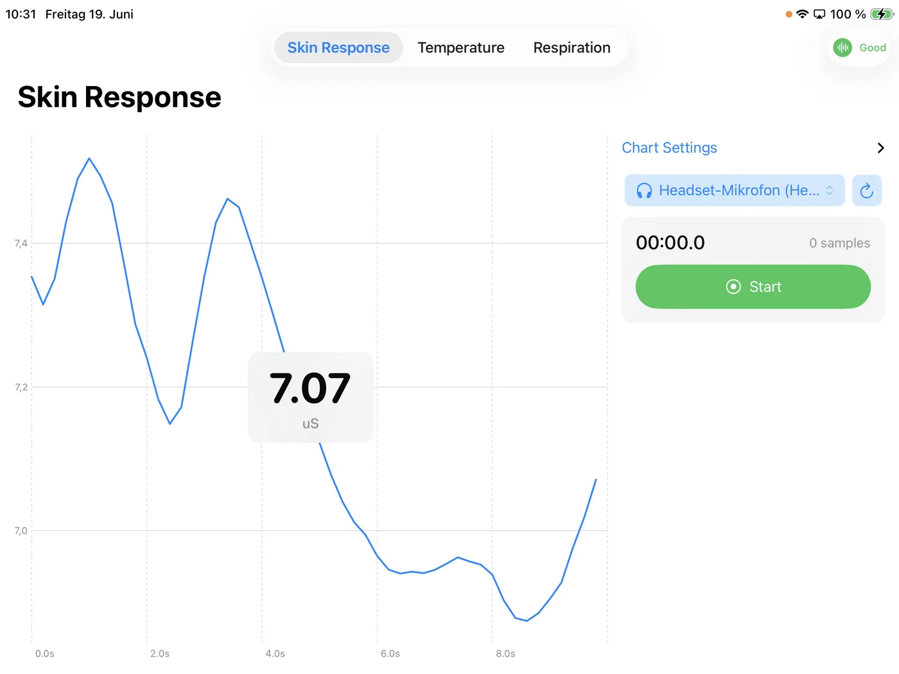Click the up-down arrows on the device selector
The image size is (899, 674).
click(830, 191)
